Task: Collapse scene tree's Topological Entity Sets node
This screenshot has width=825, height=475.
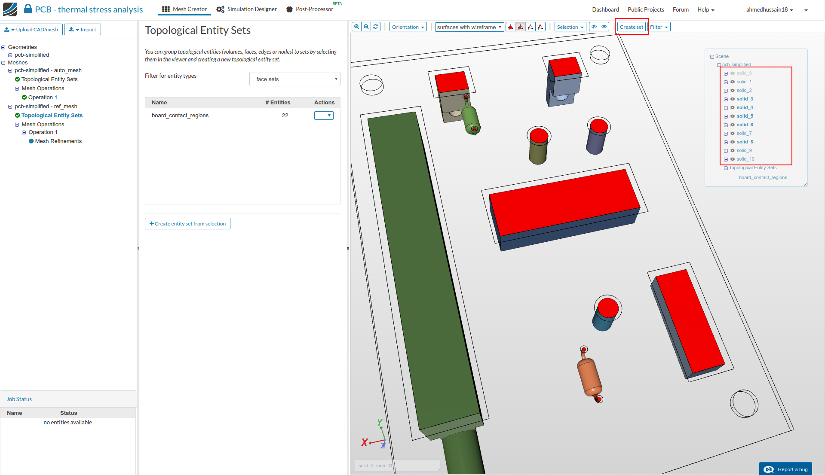Action: tap(726, 168)
